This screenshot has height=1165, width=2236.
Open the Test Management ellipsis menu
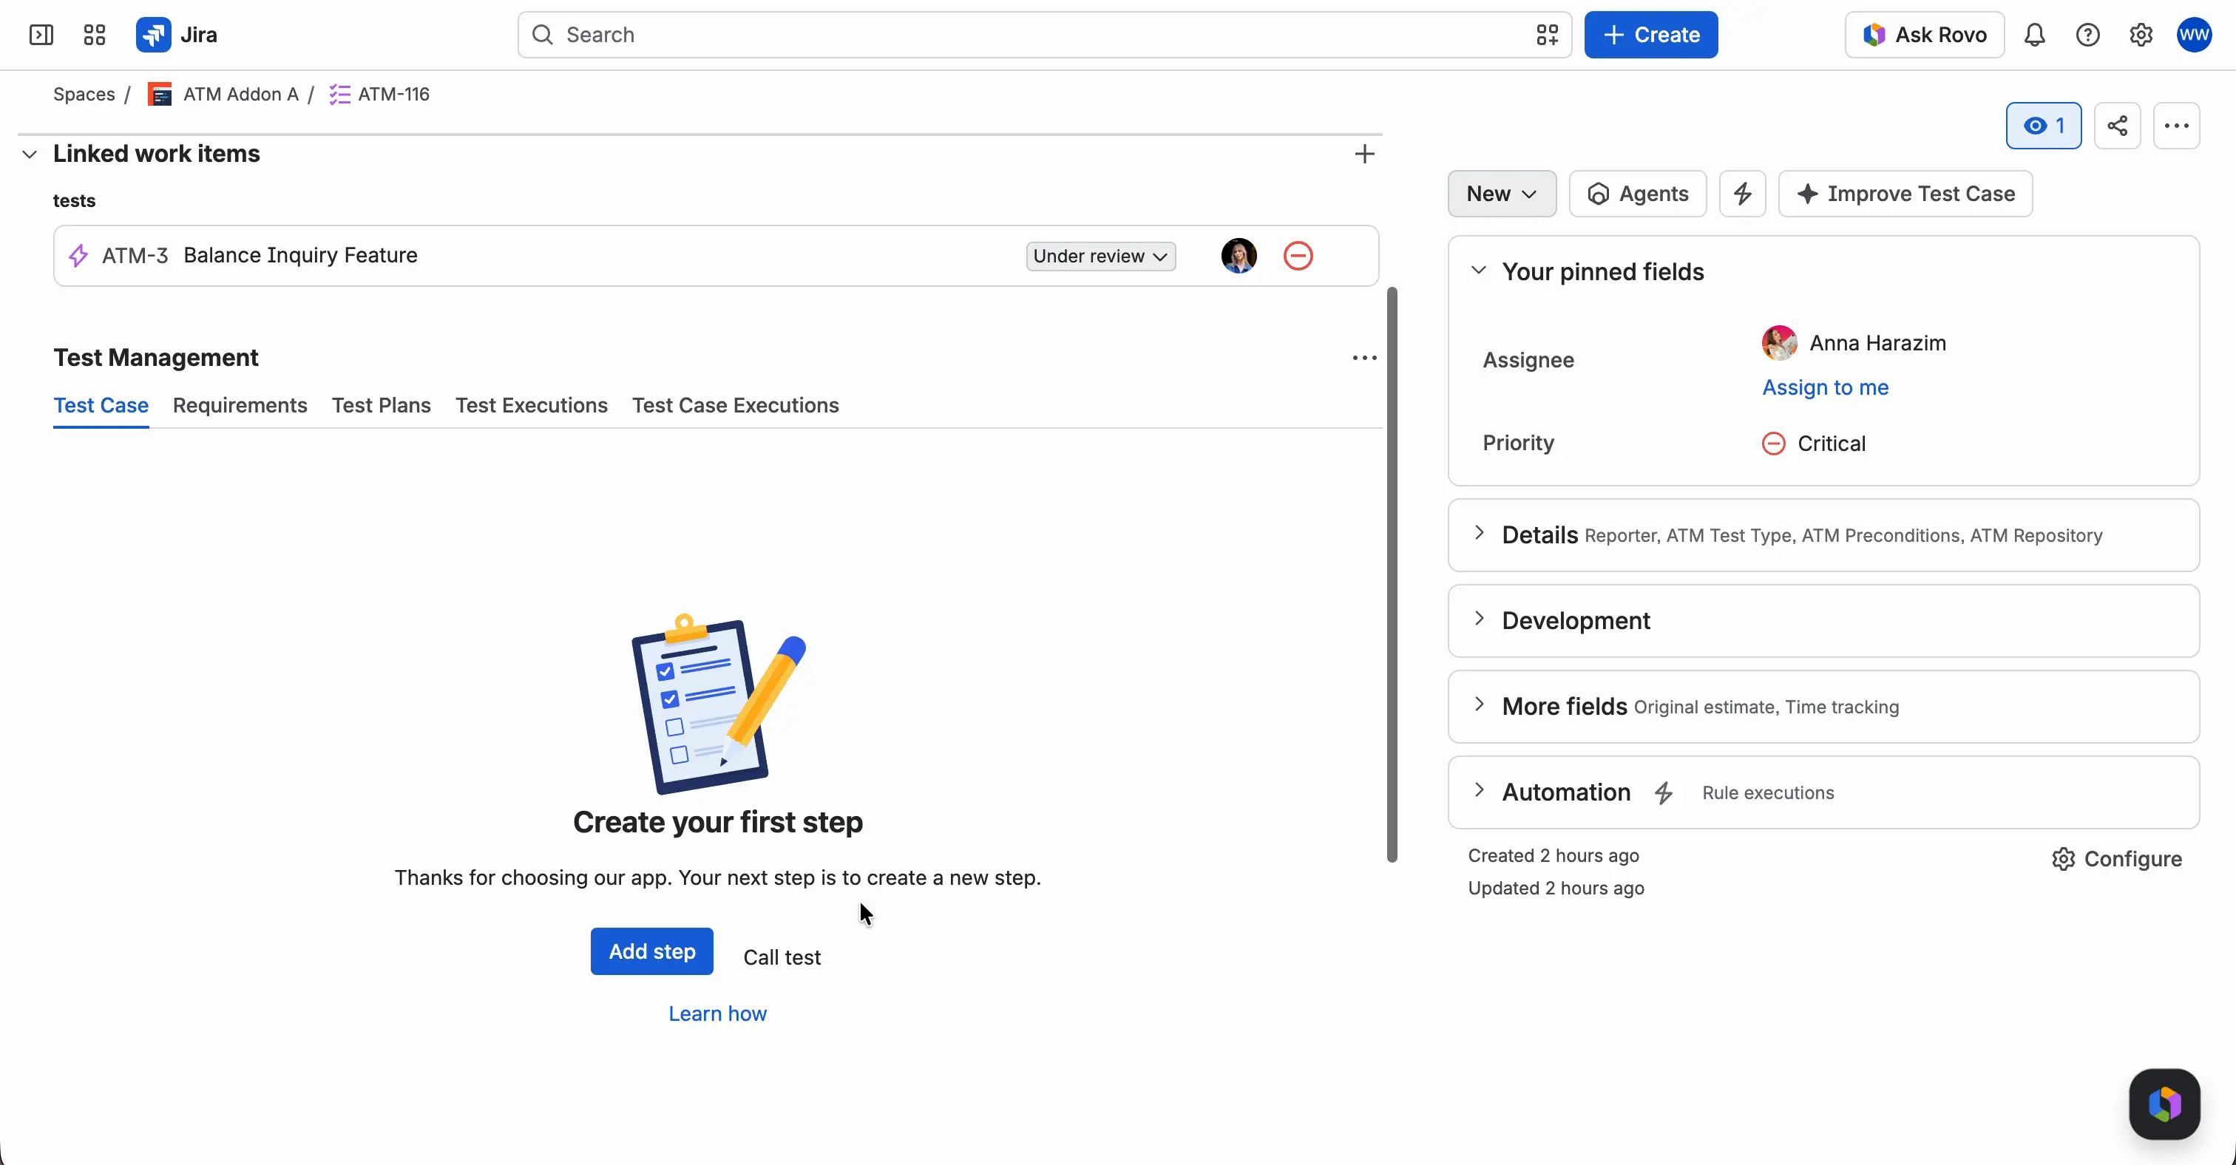click(x=1364, y=357)
